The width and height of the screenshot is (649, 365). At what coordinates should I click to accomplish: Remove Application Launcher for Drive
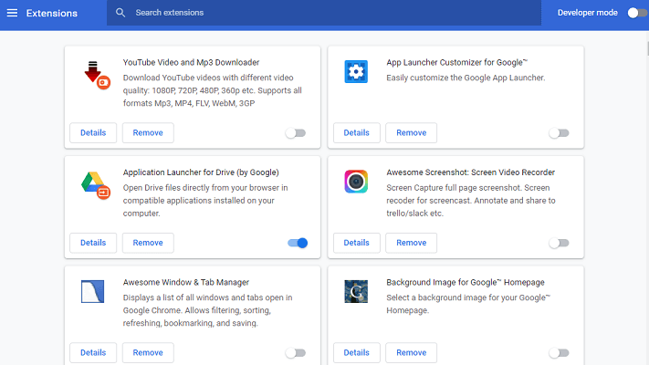pyautogui.click(x=148, y=243)
